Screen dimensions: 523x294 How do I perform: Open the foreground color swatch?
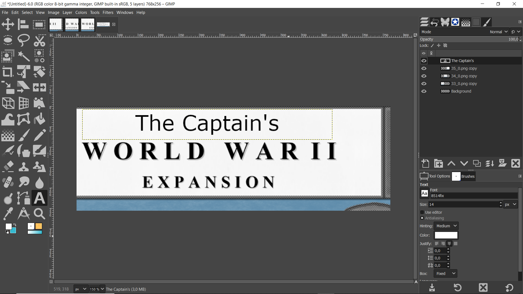tap(8, 226)
